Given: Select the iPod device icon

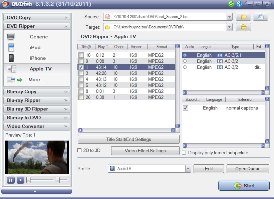Looking at the screenshot, I should tap(11, 47).
